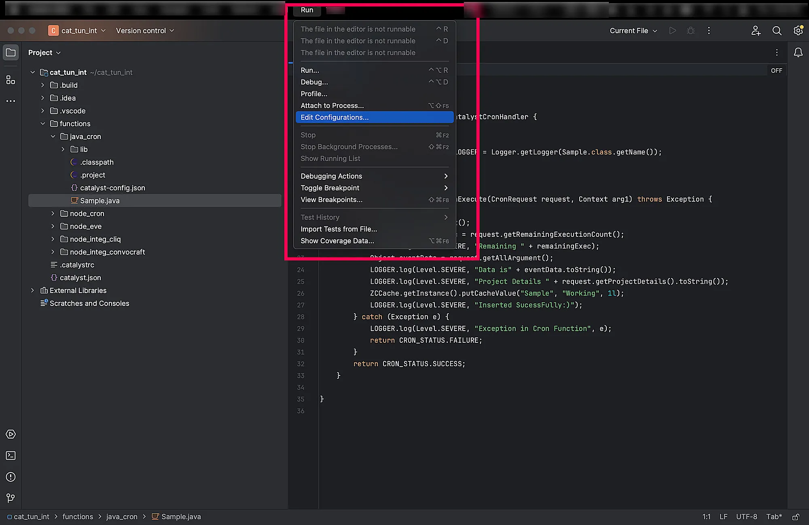Select catalyst-config.json in the project tree

(112, 188)
